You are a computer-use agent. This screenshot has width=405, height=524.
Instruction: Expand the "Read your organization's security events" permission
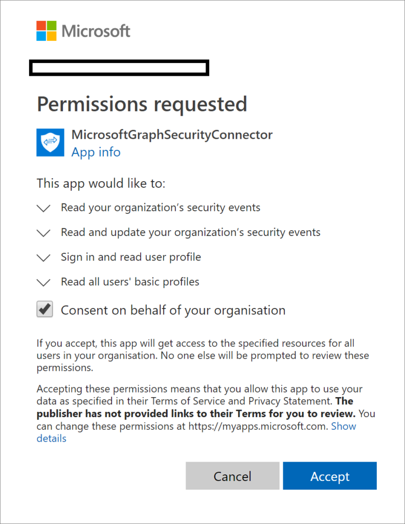[x=43, y=208]
